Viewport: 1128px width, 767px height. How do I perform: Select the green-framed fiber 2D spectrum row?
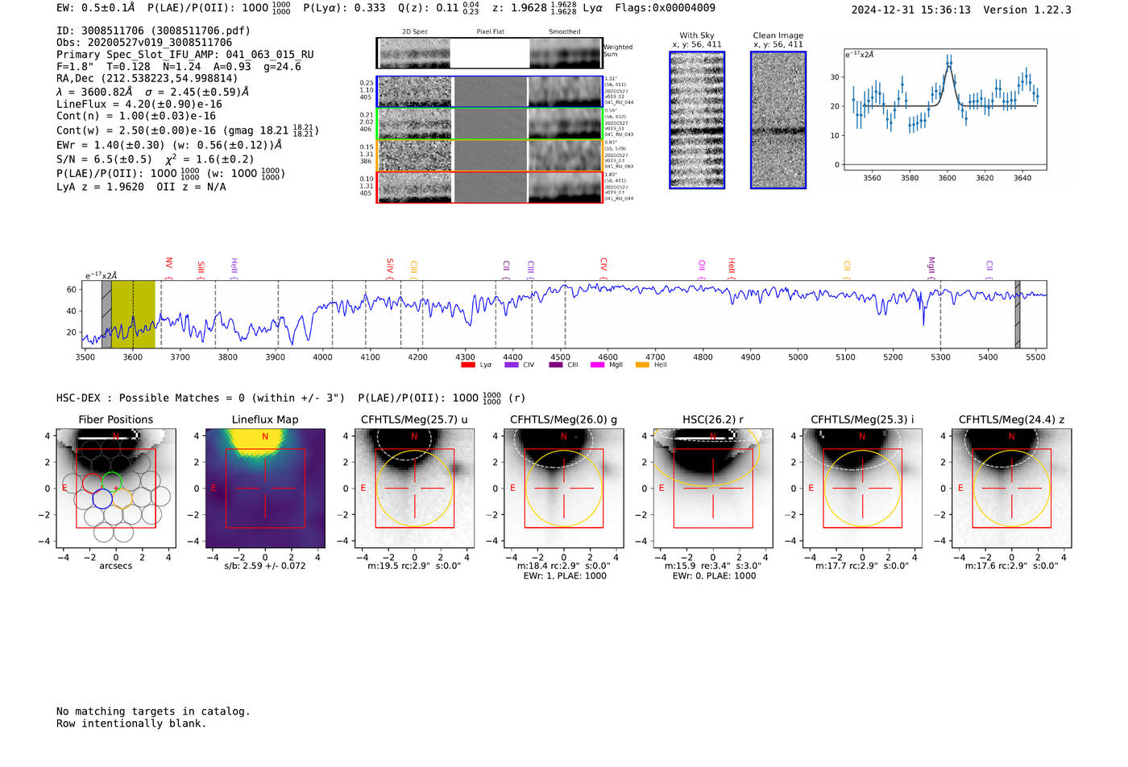[490, 124]
